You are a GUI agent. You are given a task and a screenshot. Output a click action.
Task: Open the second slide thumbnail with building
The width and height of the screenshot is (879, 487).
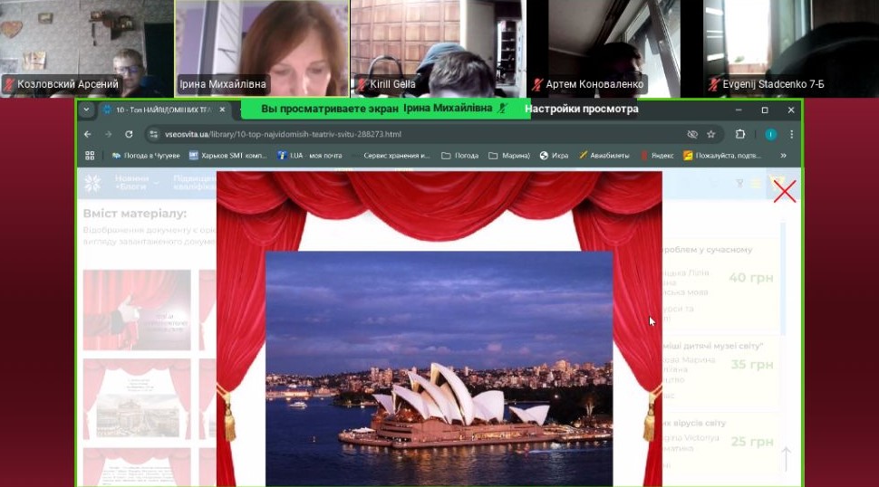point(137,399)
